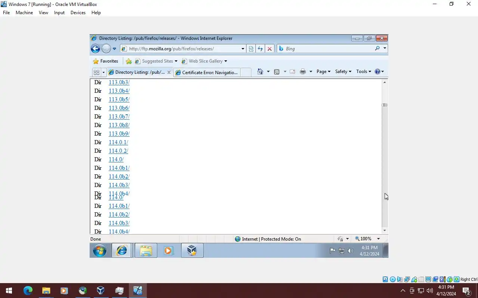Open the 113.0b3/ directory link
Screen dimensions: 478x298
point(119,82)
